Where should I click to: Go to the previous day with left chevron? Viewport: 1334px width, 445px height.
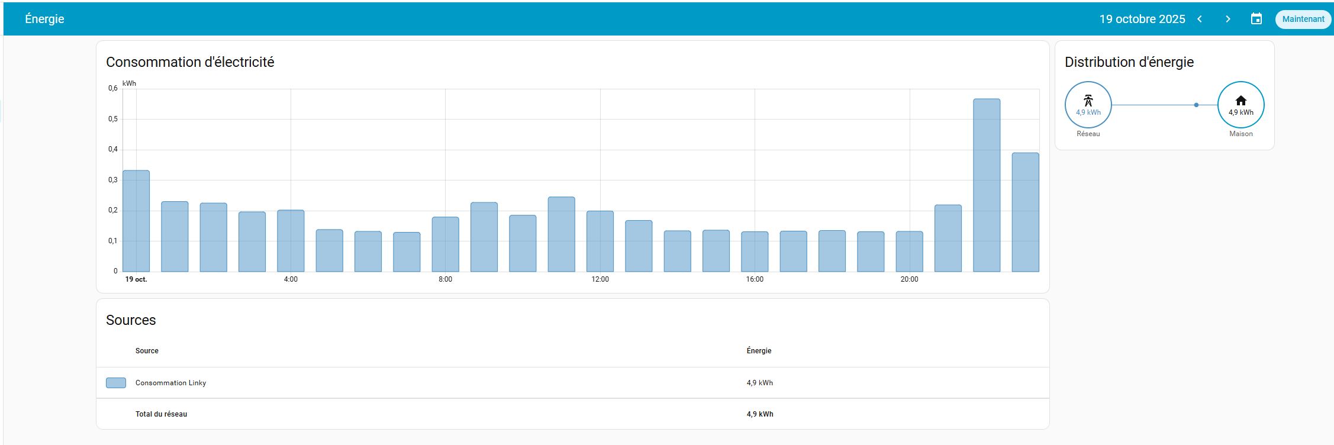click(x=1200, y=19)
